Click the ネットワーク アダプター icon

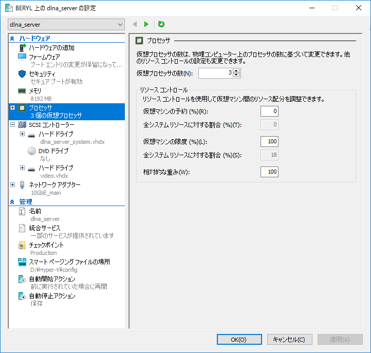click(22, 185)
